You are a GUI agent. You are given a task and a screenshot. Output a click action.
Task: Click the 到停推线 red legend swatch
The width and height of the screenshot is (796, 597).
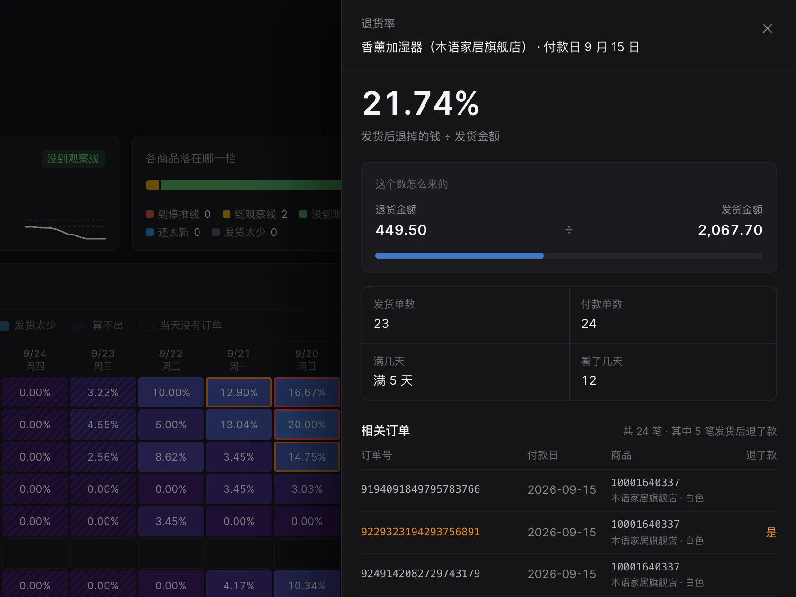tap(150, 214)
